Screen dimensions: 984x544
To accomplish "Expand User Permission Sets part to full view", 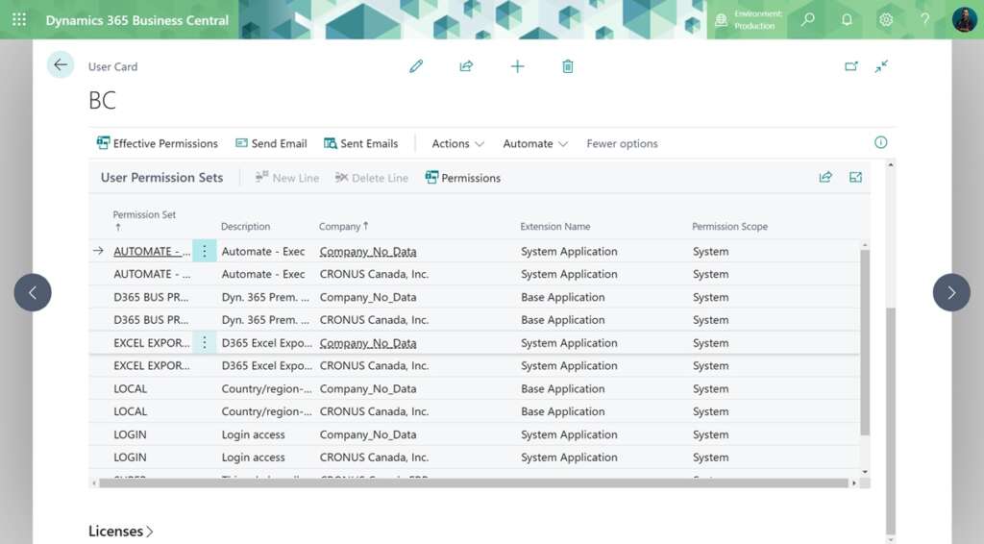I will point(855,178).
